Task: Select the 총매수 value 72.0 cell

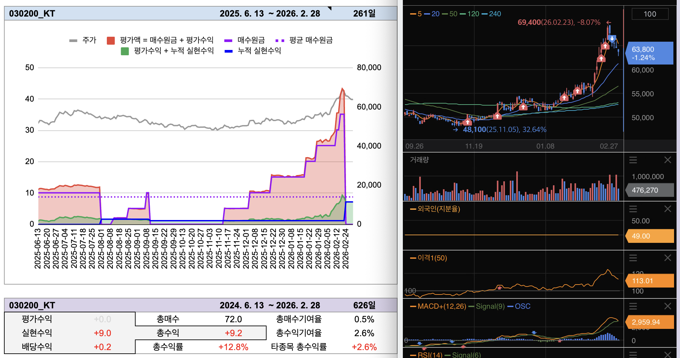Action: tap(233, 319)
